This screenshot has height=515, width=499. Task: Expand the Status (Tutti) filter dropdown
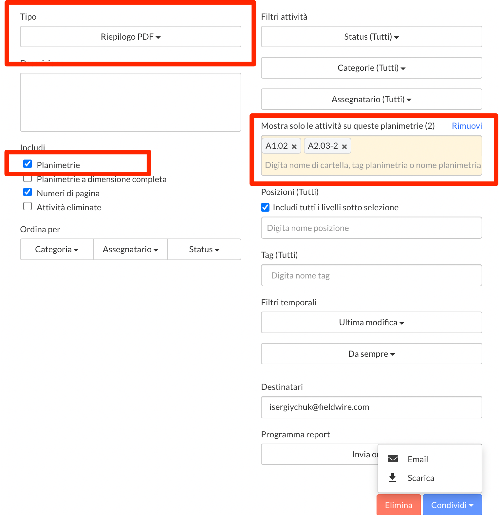371,37
